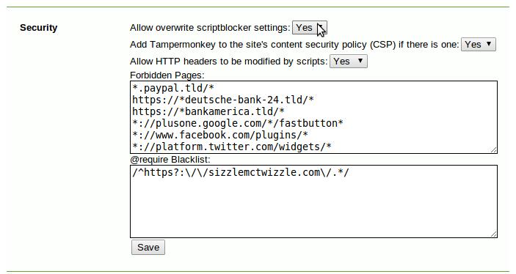This screenshot has height=274, width=516.
Task: Open the Allow HTTP headers modified dropdown
Action: click(x=349, y=61)
